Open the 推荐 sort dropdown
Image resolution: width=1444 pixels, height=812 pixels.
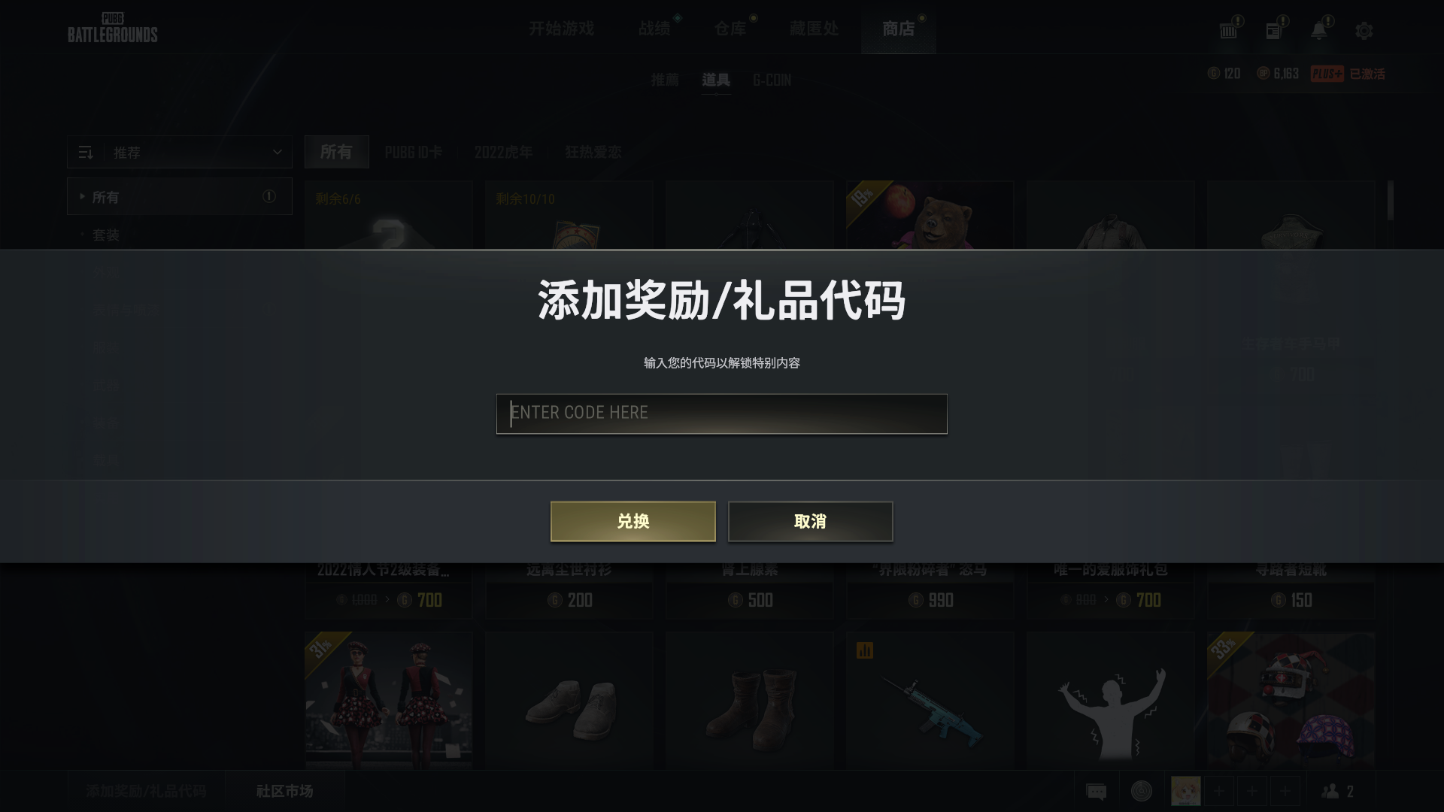tap(180, 152)
